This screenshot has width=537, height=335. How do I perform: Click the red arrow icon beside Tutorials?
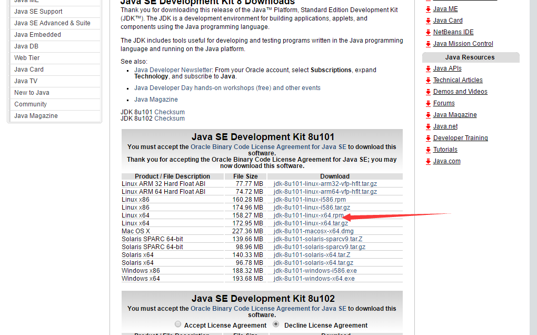pos(428,150)
